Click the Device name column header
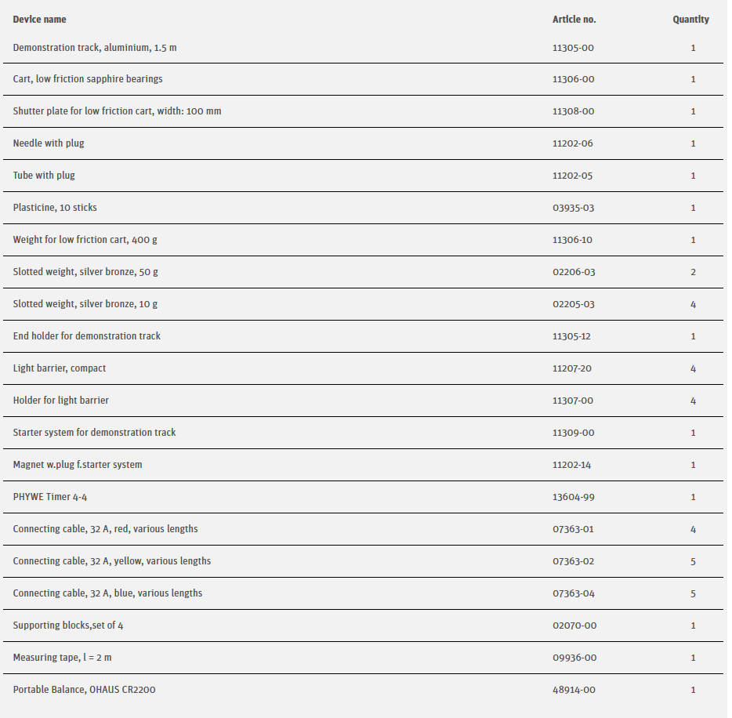The width and height of the screenshot is (732, 718). point(39,20)
